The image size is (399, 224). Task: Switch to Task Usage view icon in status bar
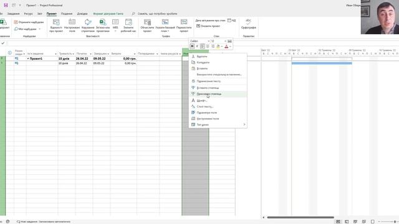347,222
